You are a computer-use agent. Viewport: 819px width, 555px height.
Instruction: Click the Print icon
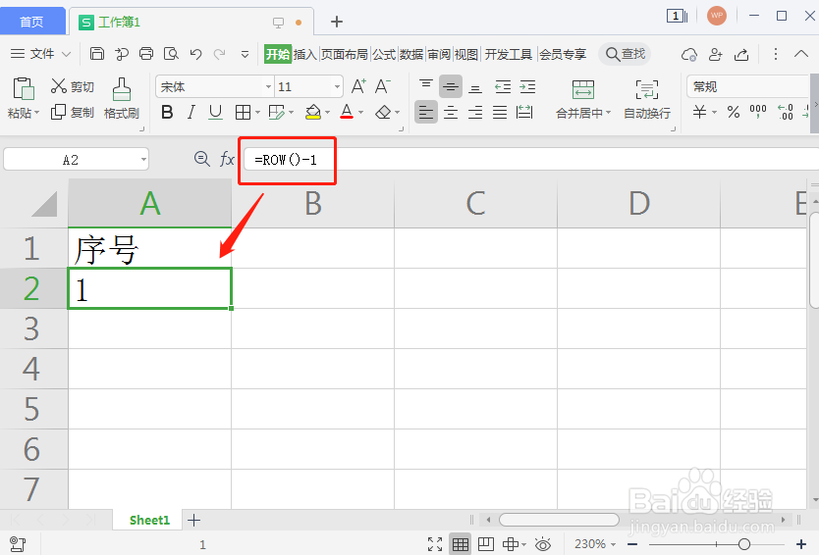(146, 54)
